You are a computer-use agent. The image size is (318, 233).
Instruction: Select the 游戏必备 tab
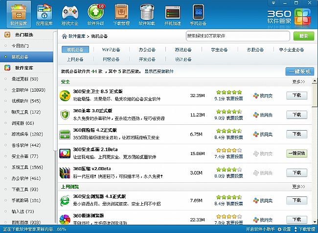pos(183,50)
